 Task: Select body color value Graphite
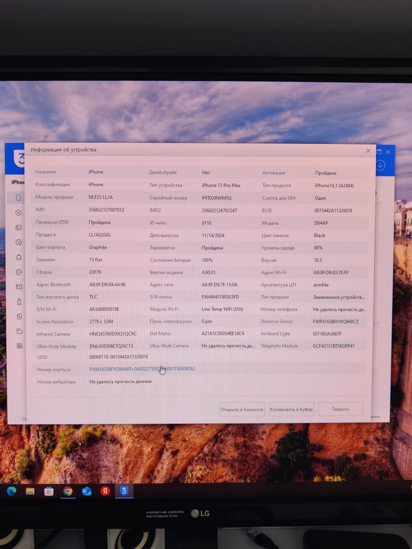pyautogui.click(x=98, y=247)
